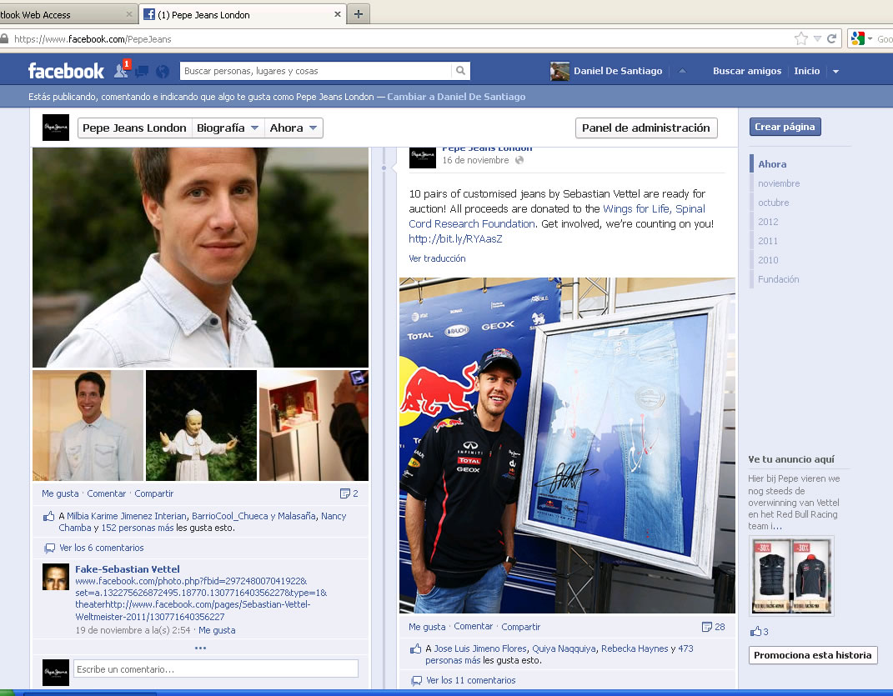Open friend requests icon with red badge
The image size is (893, 696).
pyautogui.click(x=121, y=71)
